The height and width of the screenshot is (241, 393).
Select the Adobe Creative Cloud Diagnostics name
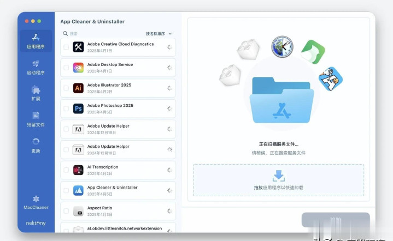click(x=120, y=44)
